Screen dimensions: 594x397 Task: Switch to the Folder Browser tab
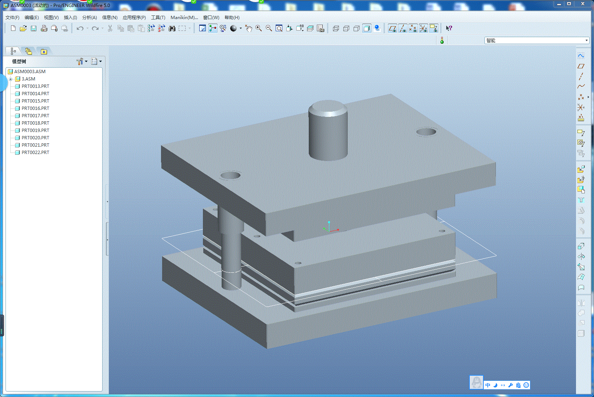click(29, 51)
